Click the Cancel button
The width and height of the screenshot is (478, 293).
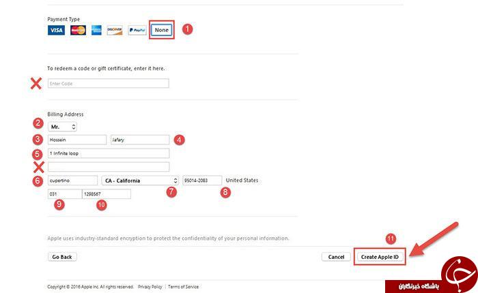336,257
